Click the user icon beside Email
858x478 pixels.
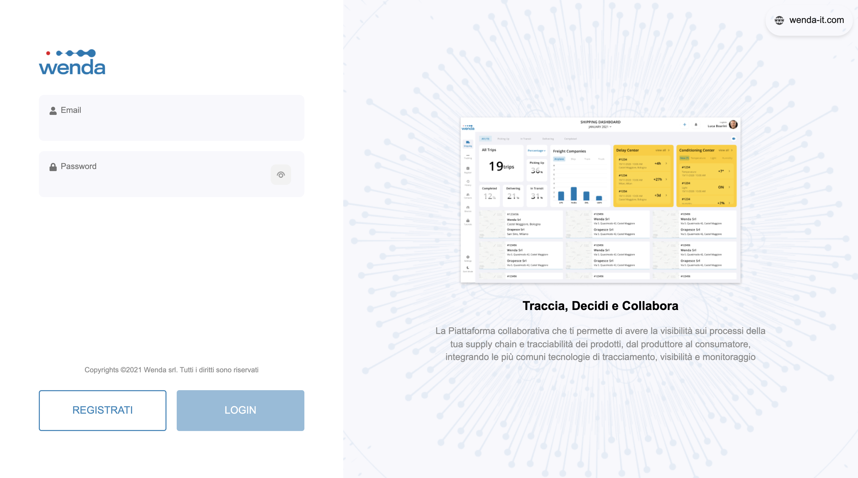[53, 111]
